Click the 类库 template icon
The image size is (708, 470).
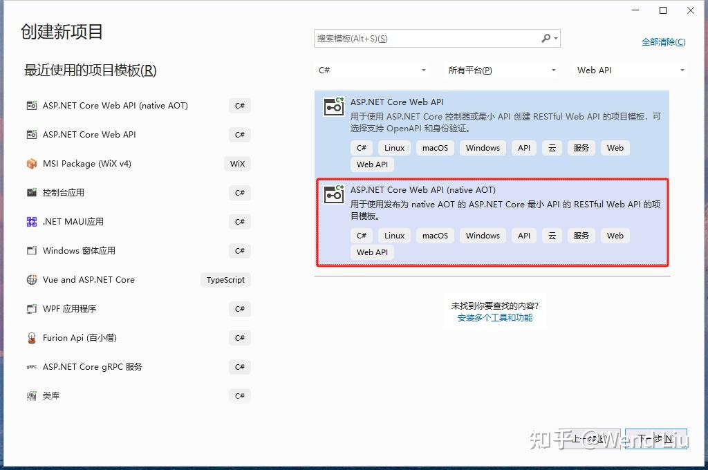(x=31, y=396)
